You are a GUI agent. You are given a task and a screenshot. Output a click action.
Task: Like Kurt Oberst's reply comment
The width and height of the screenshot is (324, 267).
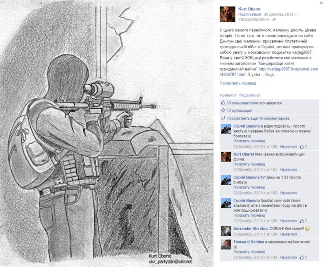click(289, 170)
